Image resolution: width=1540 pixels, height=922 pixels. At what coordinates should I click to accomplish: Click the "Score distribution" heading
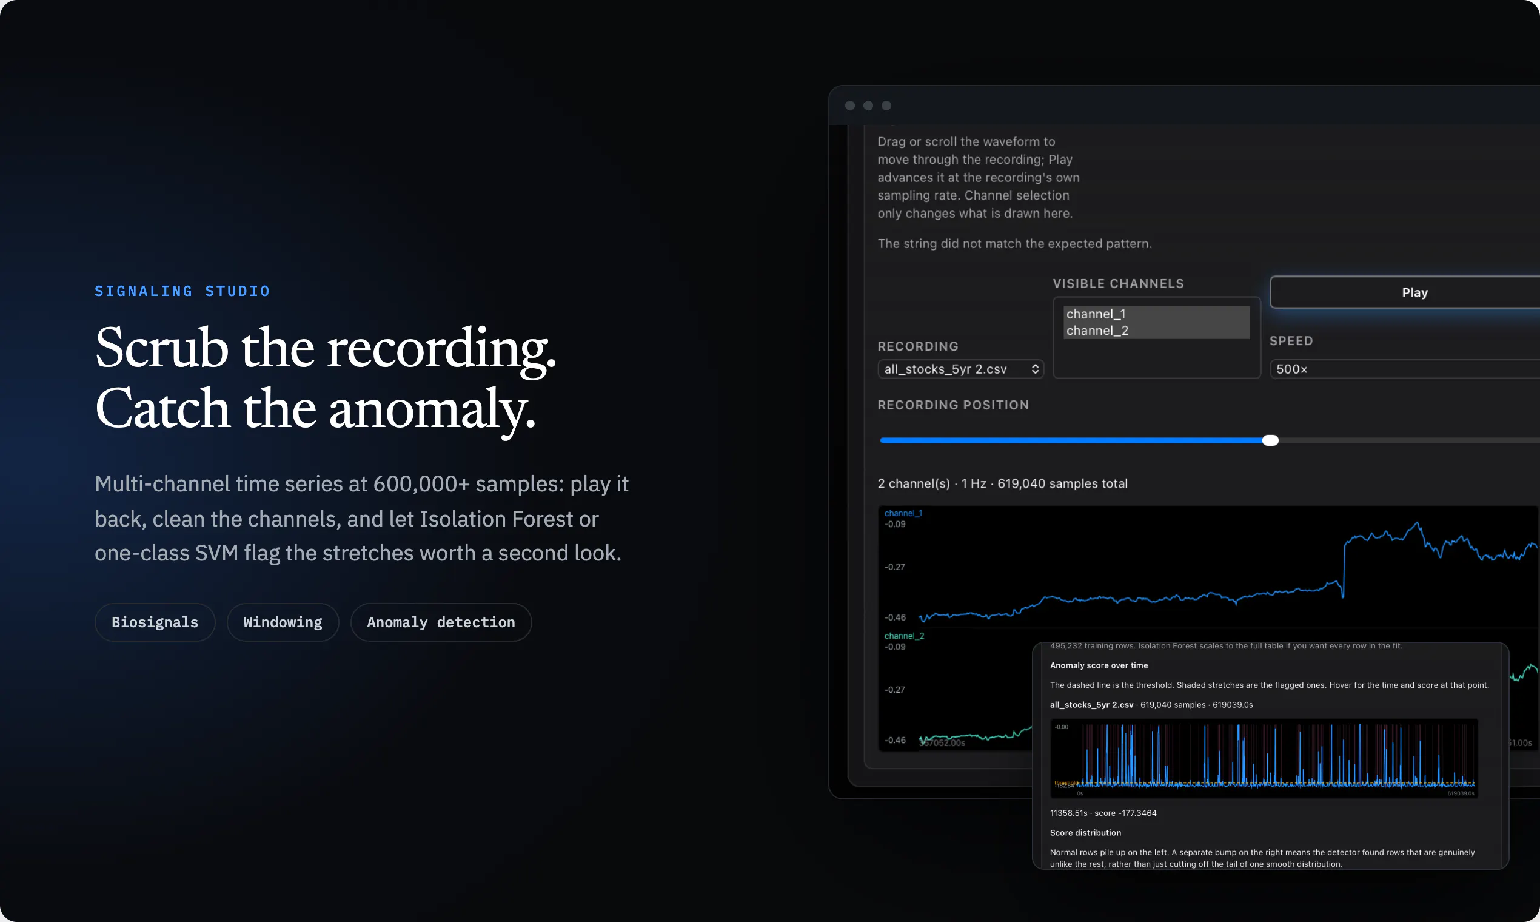pyautogui.click(x=1085, y=833)
